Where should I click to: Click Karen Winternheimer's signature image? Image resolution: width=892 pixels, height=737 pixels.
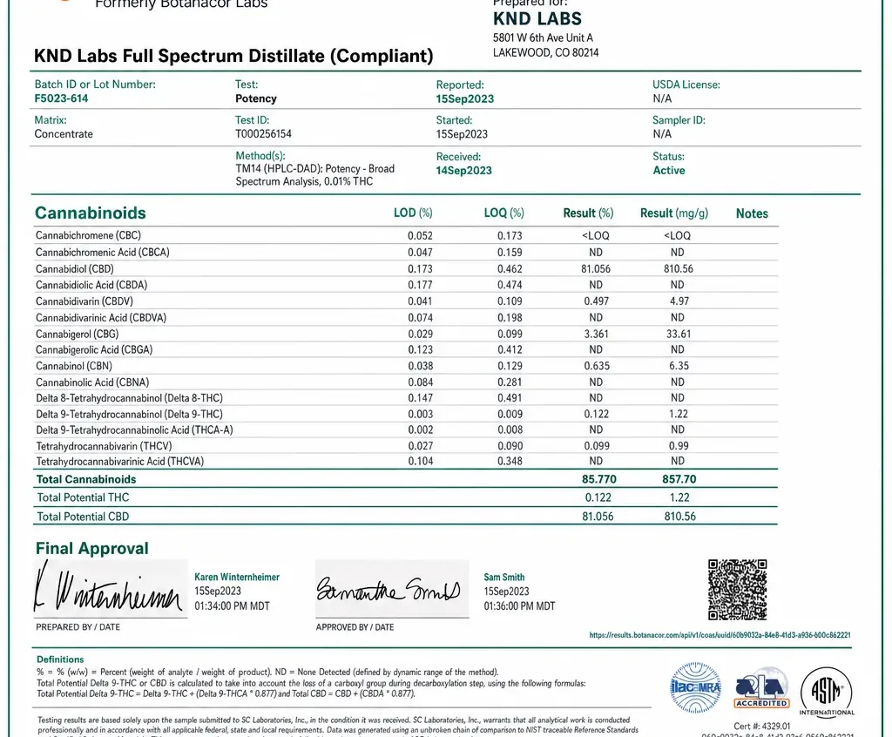point(111,588)
